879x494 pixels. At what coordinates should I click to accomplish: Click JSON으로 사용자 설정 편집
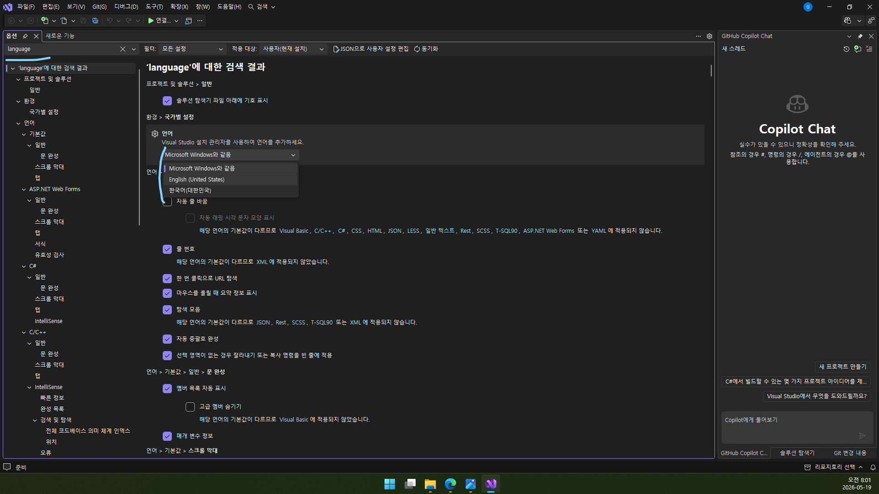pos(371,49)
